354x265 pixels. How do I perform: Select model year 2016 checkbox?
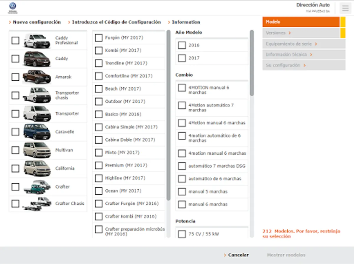click(x=182, y=45)
